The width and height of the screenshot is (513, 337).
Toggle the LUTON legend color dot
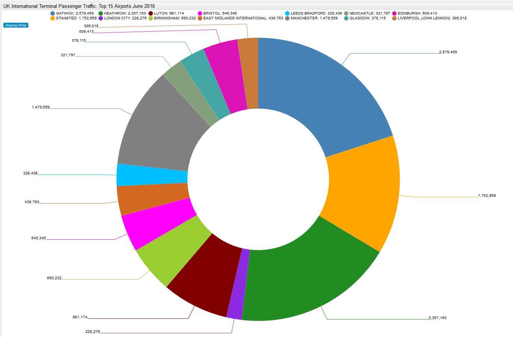pyautogui.click(x=151, y=13)
